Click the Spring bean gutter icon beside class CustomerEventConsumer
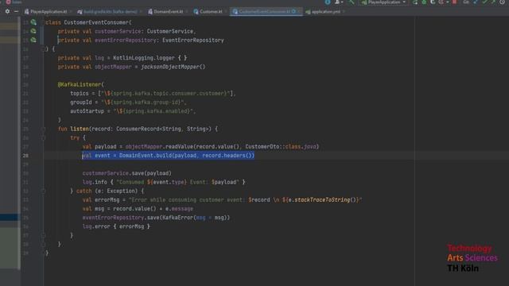This screenshot has height=286, width=509. click(33, 22)
